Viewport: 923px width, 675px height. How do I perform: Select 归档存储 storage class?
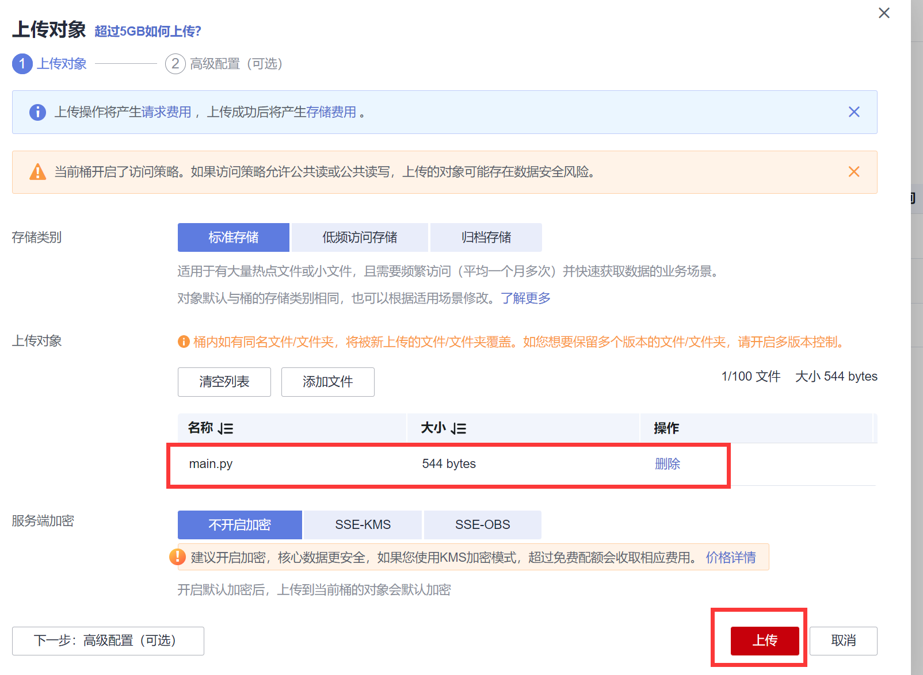486,237
